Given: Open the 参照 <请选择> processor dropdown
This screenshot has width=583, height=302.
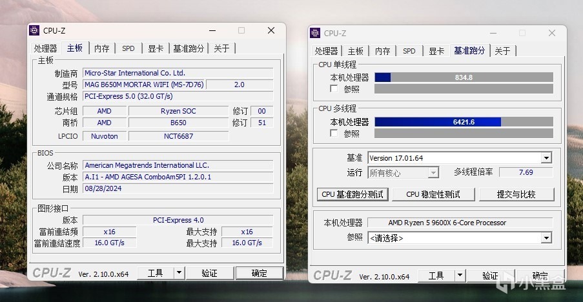Looking at the screenshot, I should (x=546, y=237).
